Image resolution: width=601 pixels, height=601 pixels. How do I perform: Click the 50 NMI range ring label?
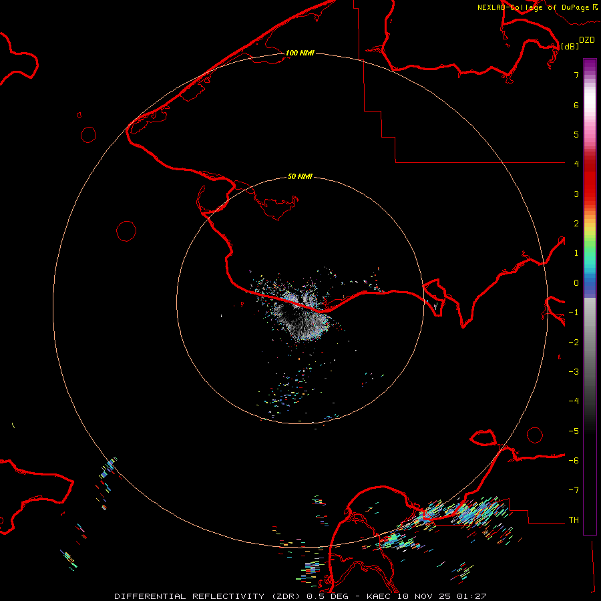click(x=300, y=176)
